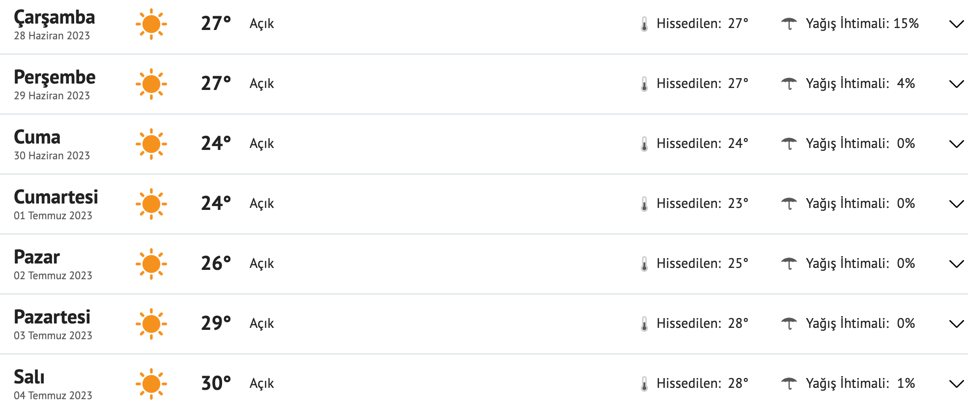Screen dimensions: 968x409
Task: Click the thermometer icon in Perşembe row
Action: click(x=644, y=84)
